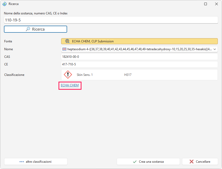This screenshot has height=169, width=222.
Task: Click the Fonte label
Action: (8, 41)
